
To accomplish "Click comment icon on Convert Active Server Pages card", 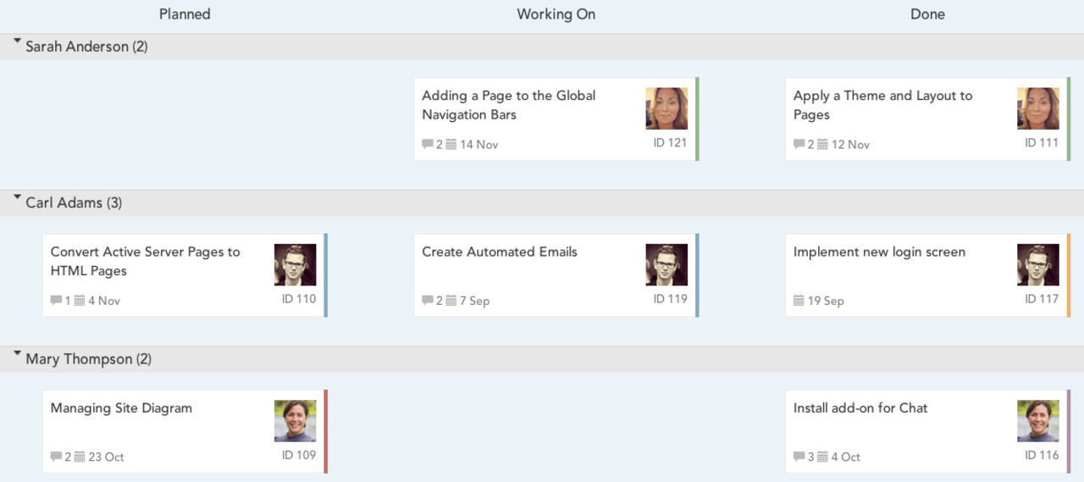I will click(x=56, y=301).
